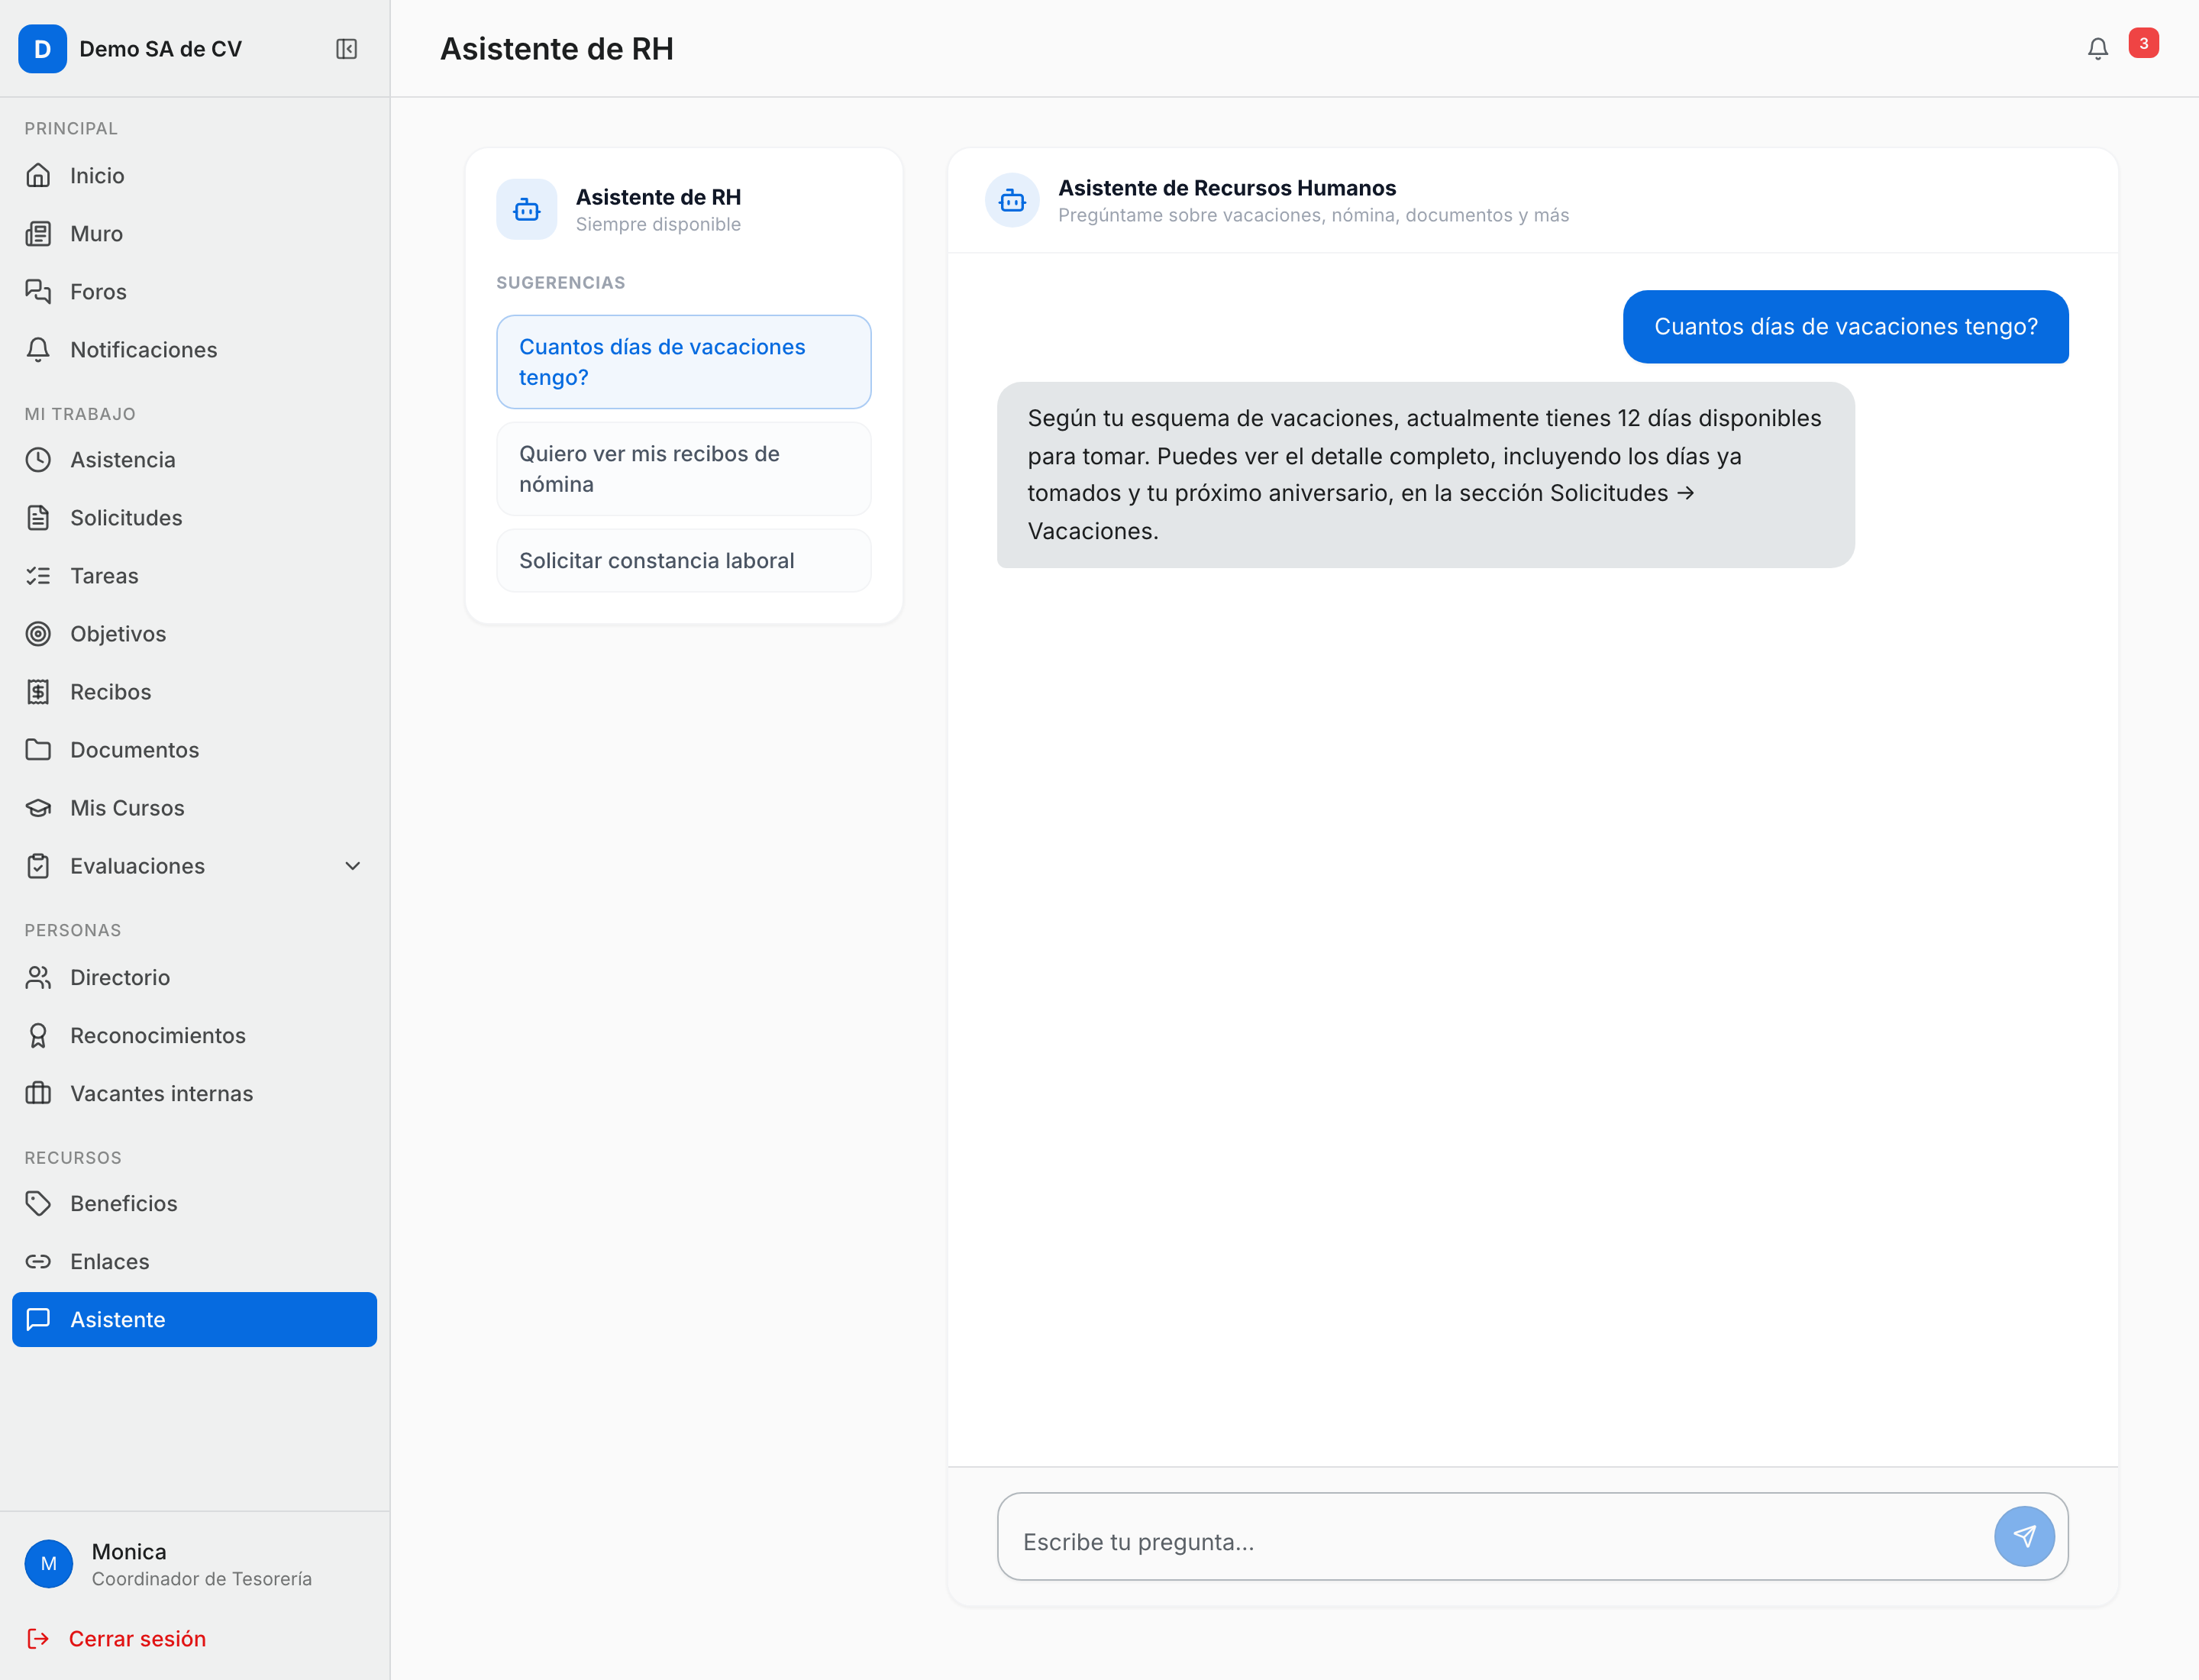The image size is (2199, 1680).
Task: Click the Cerrar sesión link
Action: [x=137, y=1638]
